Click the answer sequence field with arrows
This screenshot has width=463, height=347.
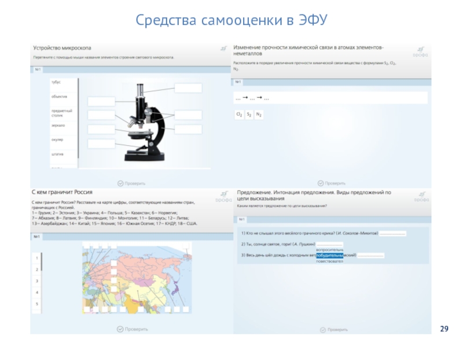(x=330, y=98)
